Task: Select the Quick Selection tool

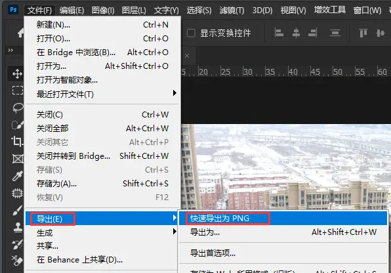Action: (x=18, y=125)
